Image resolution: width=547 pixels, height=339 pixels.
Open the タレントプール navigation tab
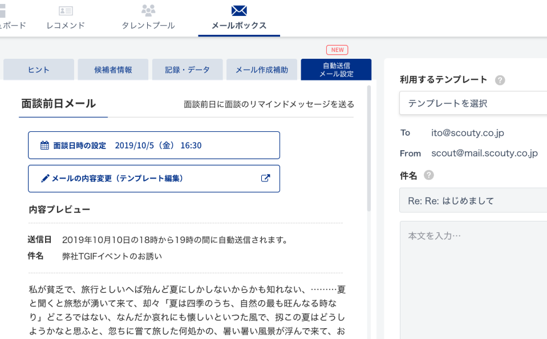pyautogui.click(x=148, y=18)
